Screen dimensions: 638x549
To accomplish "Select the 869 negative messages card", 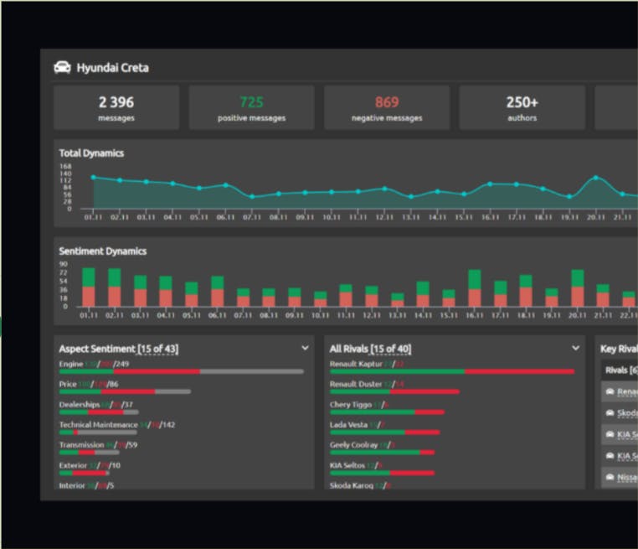I will pyautogui.click(x=387, y=107).
